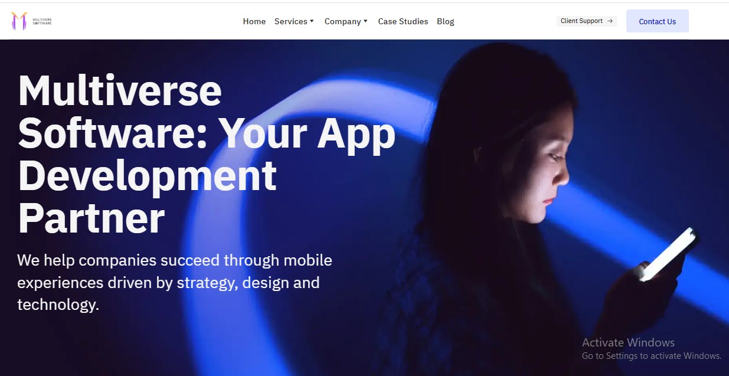729x376 pixels.
Task: Open the Company menu label
Action: point(343,21)
